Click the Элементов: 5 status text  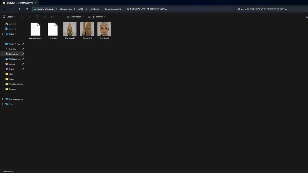8,171
